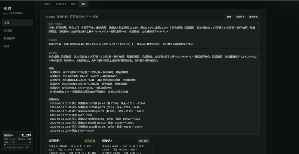Click the 止损触发 5.76 line
The image size is (299, 154).
72,153
